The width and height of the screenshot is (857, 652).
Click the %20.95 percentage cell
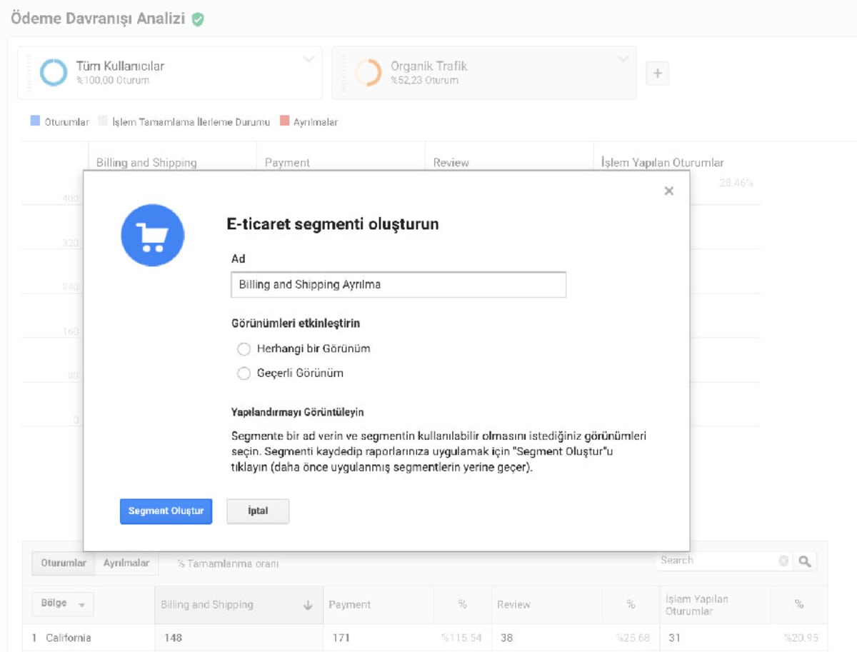point(801,638)
